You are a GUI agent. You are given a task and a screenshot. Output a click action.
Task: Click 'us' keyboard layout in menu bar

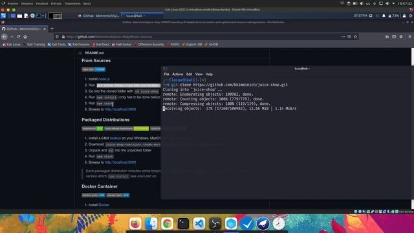[x=368, y=4]
